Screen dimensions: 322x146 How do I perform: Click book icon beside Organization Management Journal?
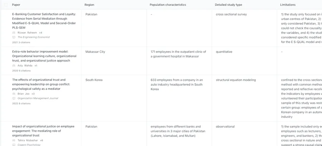click(x=14, y=98)
